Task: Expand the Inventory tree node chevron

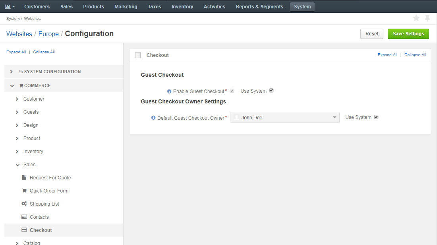Action: tap(17, 152)
